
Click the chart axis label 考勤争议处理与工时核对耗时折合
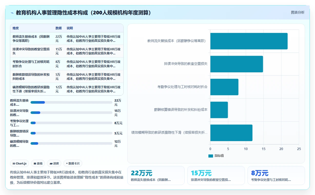pos(182,87)
